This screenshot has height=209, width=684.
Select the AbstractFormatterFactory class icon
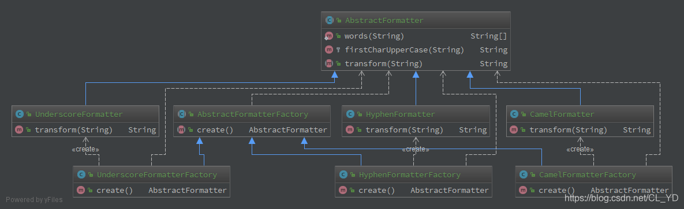(x=181, y=115)
